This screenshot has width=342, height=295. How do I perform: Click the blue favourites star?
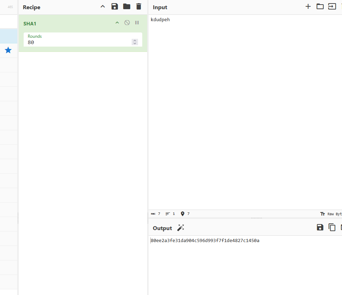tap(8, 50)
